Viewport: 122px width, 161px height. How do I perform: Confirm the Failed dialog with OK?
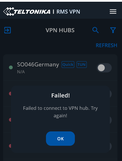point(60,139)
